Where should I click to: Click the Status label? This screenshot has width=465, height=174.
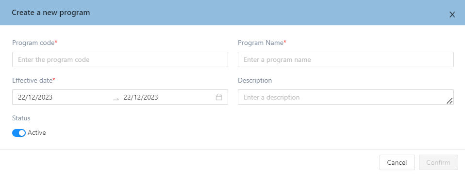(x=21, y=118)
